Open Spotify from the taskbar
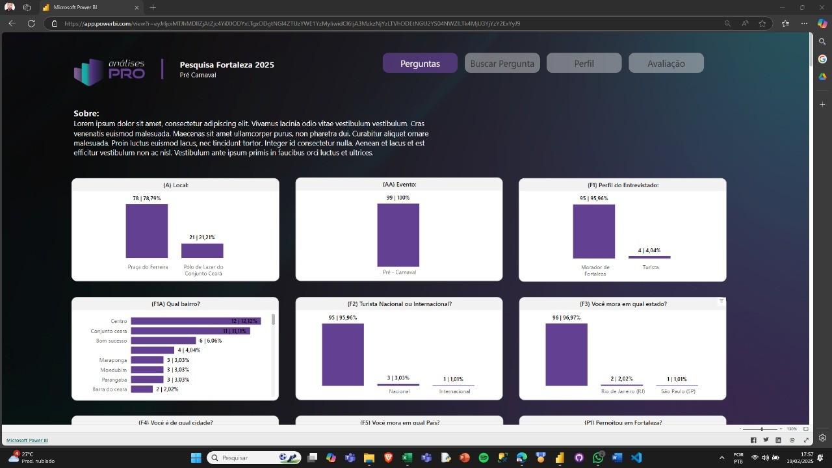The width and height of the screenshot is (832, 468). [x=484, y=458]
